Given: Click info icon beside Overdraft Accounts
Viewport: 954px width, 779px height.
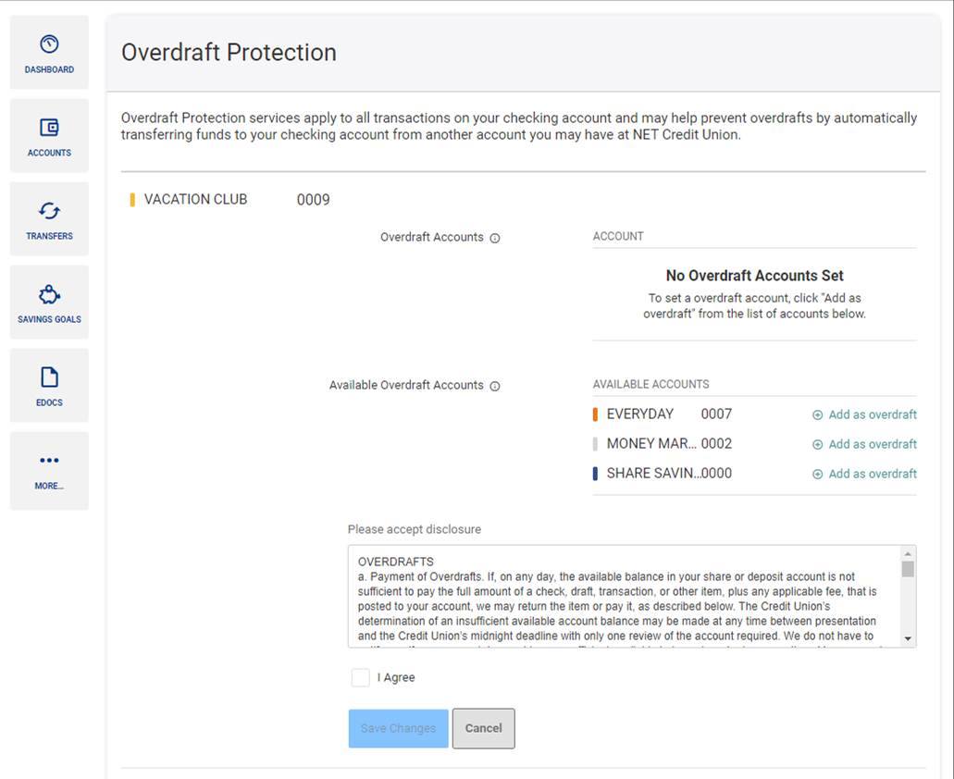Looking at the screenshot, I should (494, 238).
